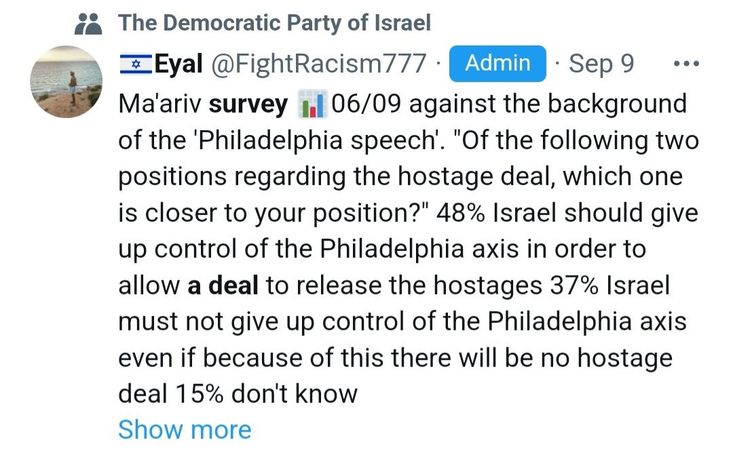Click the 06/09 date in the post

tap(366, 104)
